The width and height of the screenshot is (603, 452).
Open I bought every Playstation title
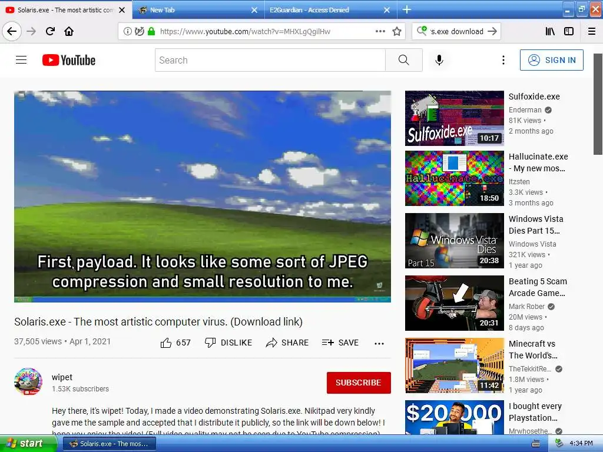[x=535, y=411]
